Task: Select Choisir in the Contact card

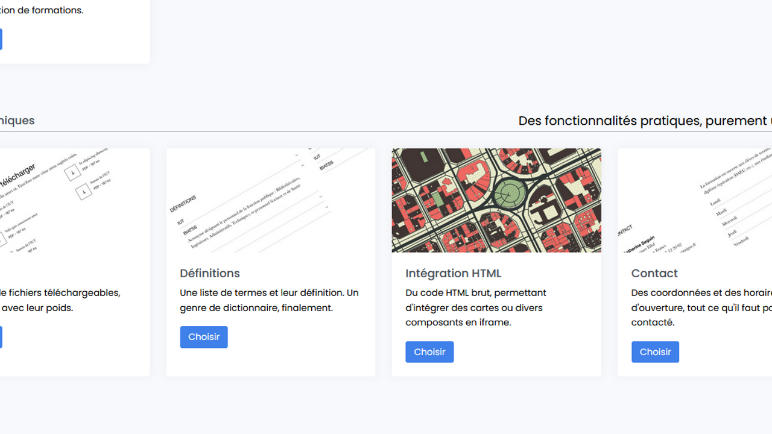Action: (655, 352)
